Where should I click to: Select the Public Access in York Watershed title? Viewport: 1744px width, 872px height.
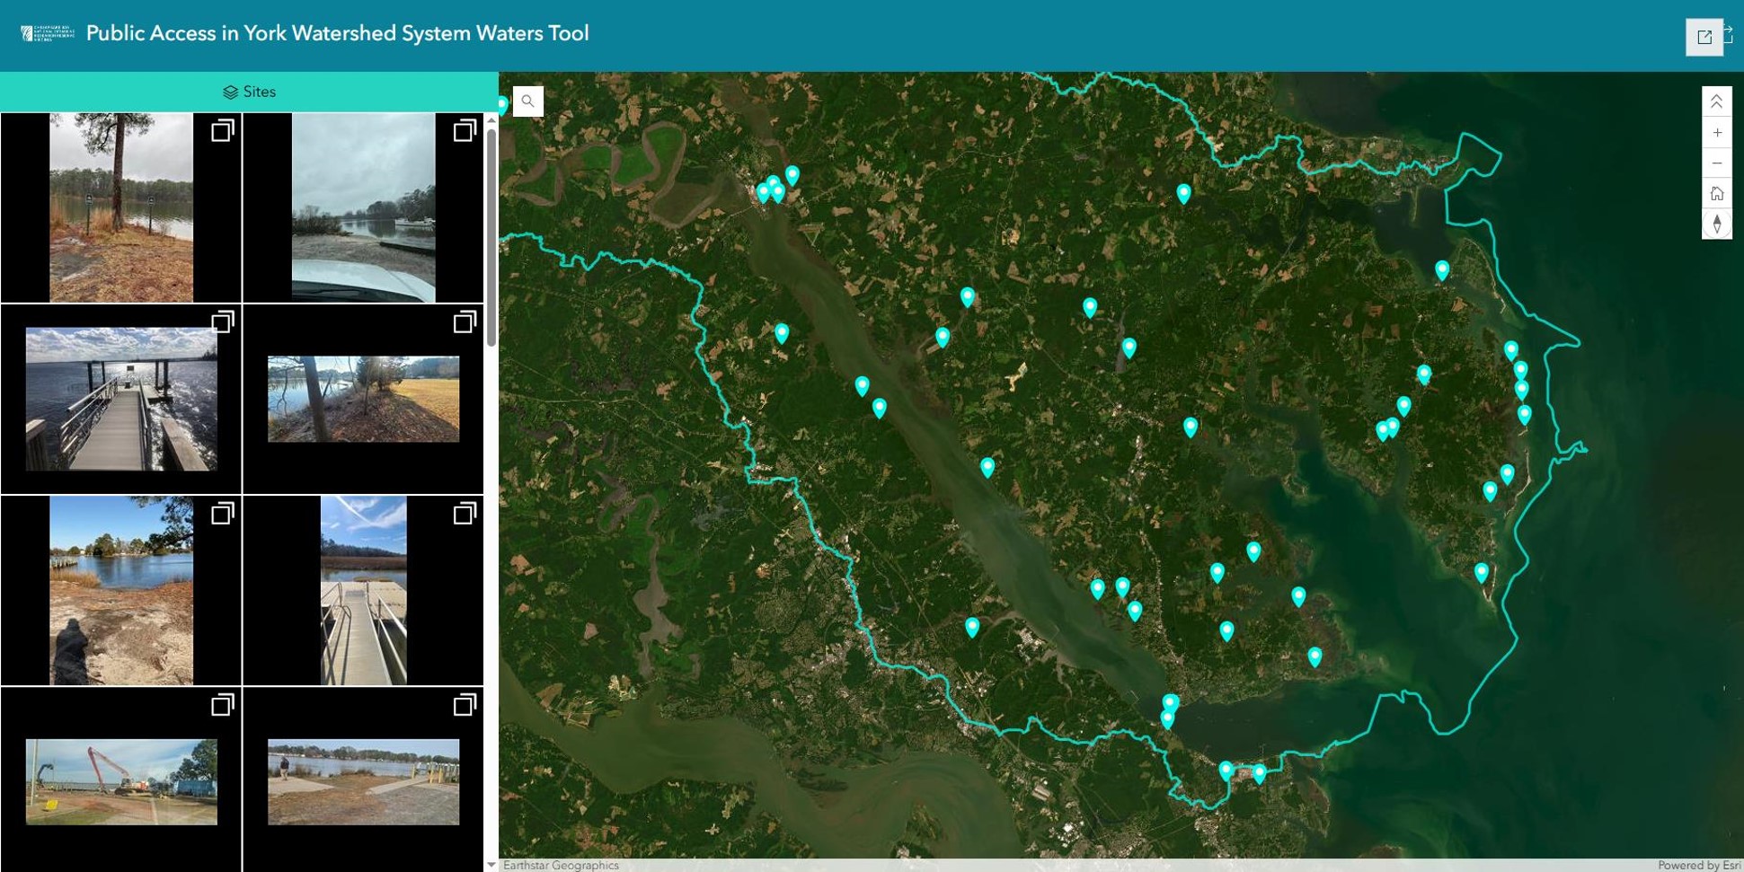(x=336, y=34)
